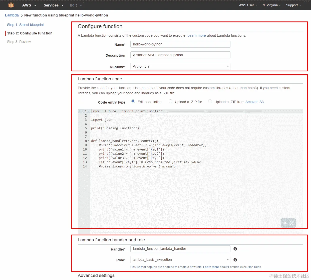
Task: Select Step 3: Review in the sidebar
Action: 19,42
